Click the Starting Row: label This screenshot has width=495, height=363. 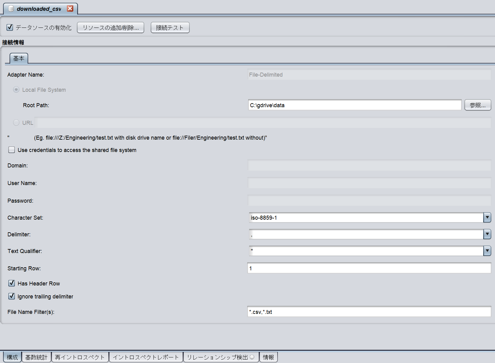point(24,268)
